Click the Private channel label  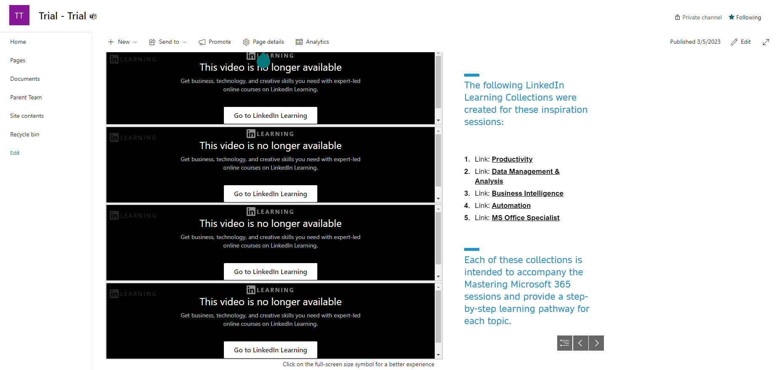(x=698, y=17)
